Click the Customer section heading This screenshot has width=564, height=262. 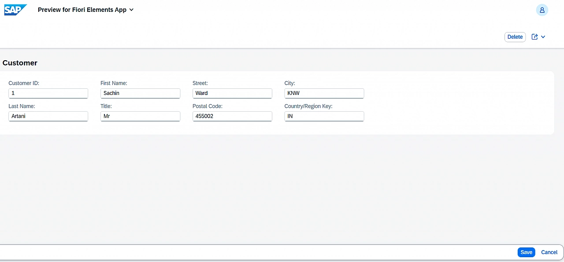click(x=20, y=63)
